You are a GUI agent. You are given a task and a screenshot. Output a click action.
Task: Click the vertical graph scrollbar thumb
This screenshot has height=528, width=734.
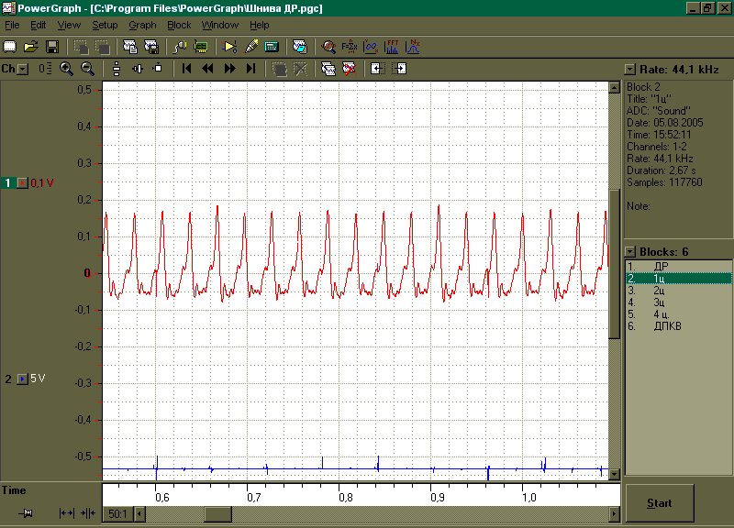(x=615, y=264)
